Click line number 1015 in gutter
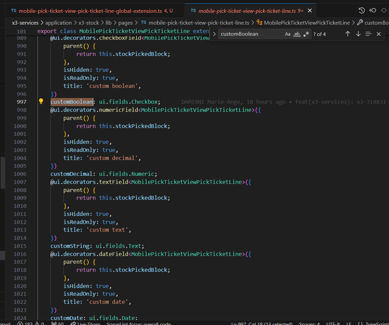The width and height of the screenshot is (389, 325). pyautogui.click(x=20, y=246)
